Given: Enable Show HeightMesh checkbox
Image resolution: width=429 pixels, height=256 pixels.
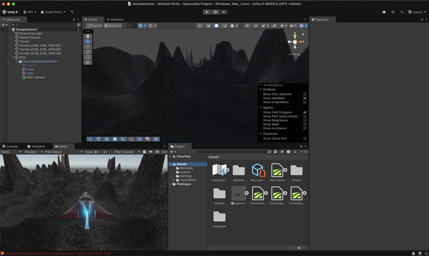Looking at the screenshot, I should pos(304,103).
